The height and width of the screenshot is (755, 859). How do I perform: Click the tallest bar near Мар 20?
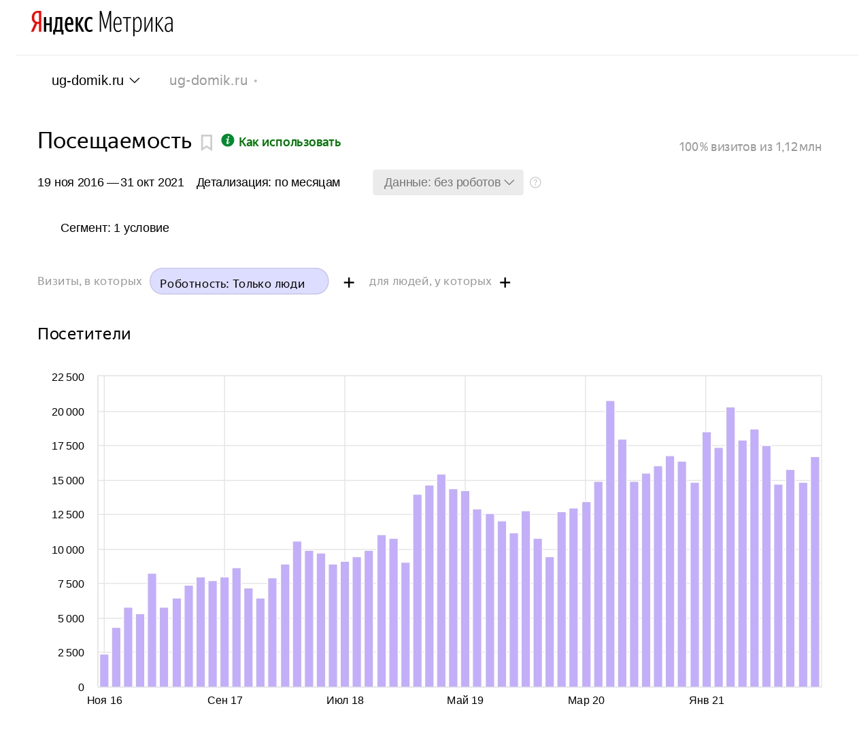point(610,544)
